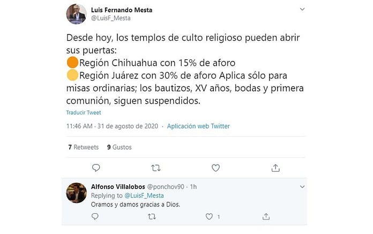The image size is (373, 234).
Task: Open "Aplicación web Twitter" source link
Action: (x=198, y=126)
